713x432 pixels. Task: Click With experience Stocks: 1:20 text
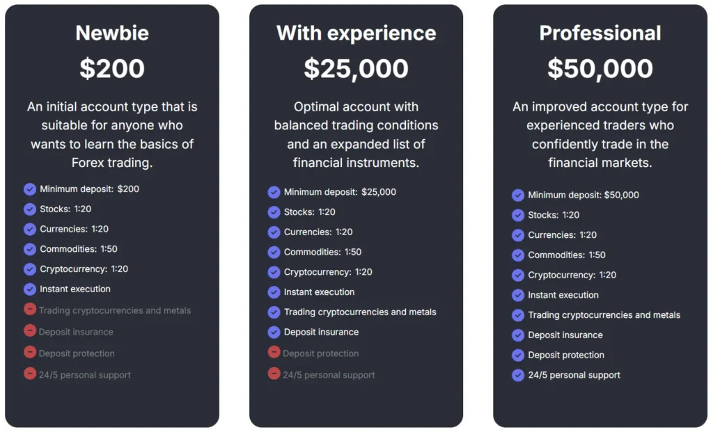[310, 212]
